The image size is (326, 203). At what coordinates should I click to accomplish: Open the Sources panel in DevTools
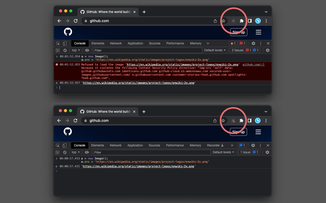tap(155, 43)
